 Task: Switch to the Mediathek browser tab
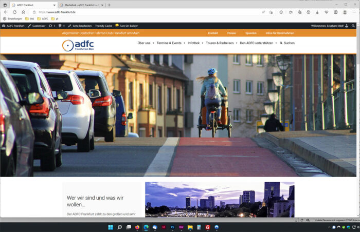pos(80,5)
